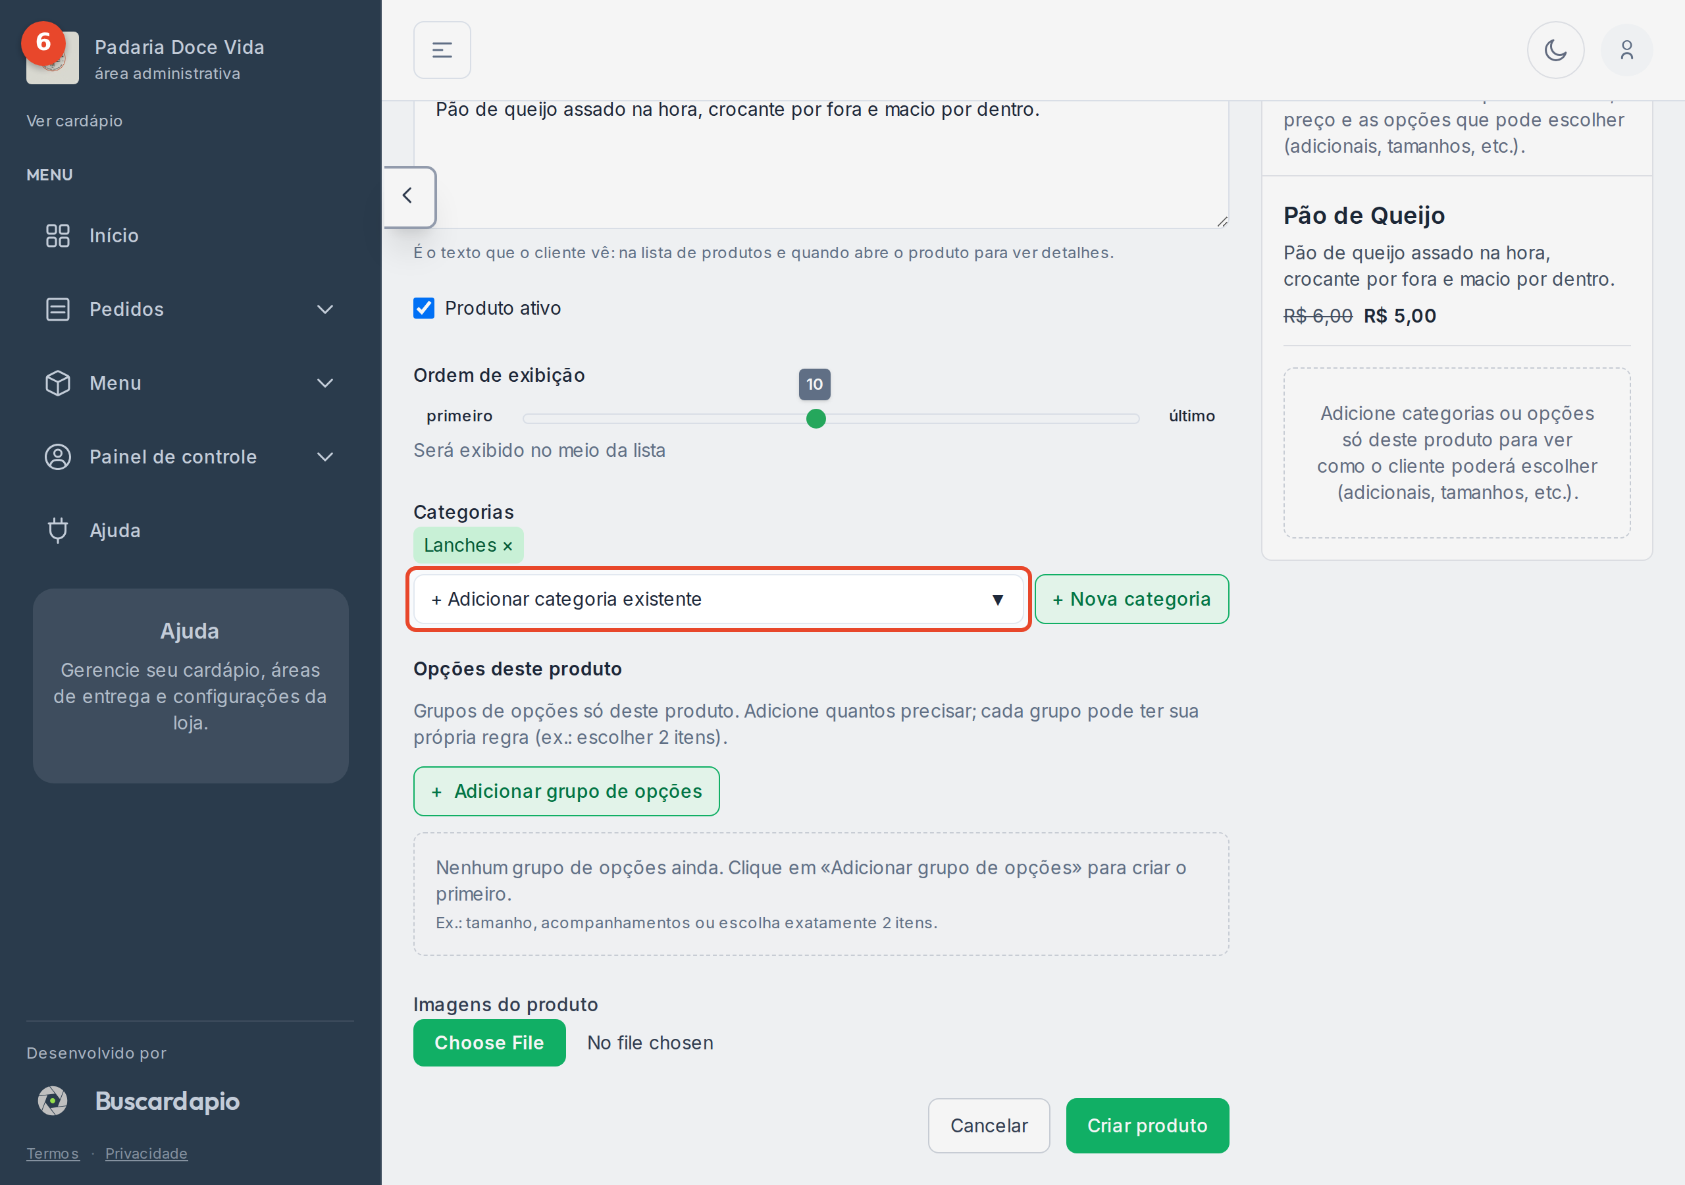Open Ajuda sidebar item
Screen dimensions: 1685x1185
click(190, 530)
